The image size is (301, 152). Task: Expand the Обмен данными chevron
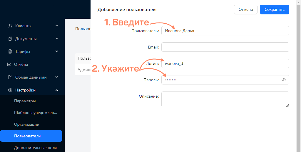pyautogui.click(x=57, y=77)
